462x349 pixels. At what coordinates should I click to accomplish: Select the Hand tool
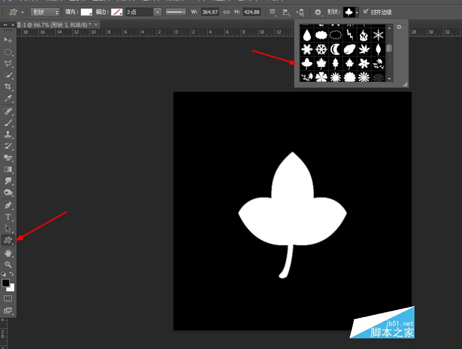8,253
